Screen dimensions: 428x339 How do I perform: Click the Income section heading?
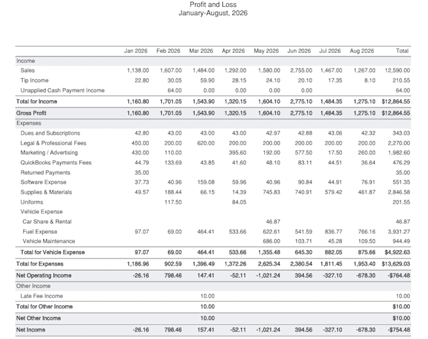click(25, 61)
